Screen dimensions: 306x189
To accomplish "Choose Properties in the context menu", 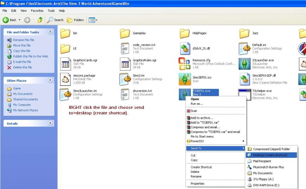I will 216,184.
